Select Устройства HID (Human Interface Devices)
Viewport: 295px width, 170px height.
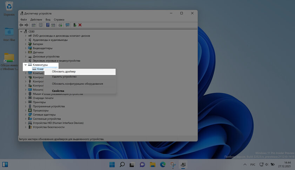click(58, 123)
